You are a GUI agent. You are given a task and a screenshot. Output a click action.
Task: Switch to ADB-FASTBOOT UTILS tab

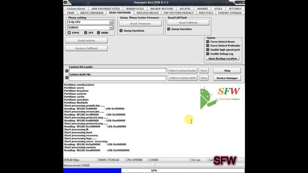pos(105,9)
